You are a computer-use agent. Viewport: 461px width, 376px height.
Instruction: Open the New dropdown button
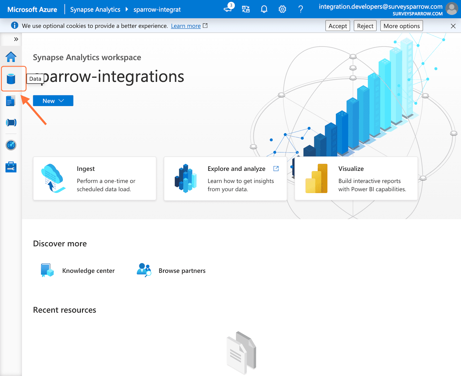tap(53, 101)
